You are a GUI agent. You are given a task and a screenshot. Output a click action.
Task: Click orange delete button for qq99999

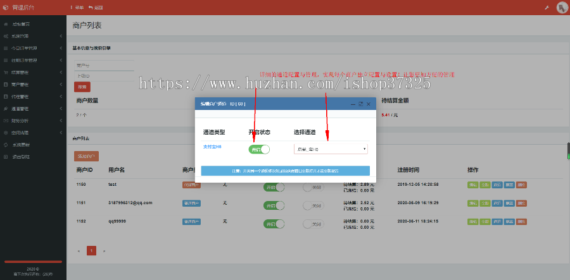[x=521, y=221]
